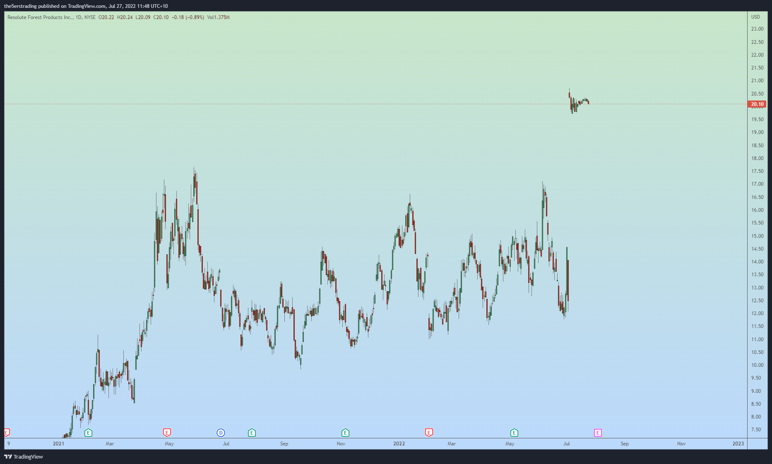Viewport: 772px width, 464px height.
Task: Open the green earnings marker near May 2022
Action: coord(514,433)
